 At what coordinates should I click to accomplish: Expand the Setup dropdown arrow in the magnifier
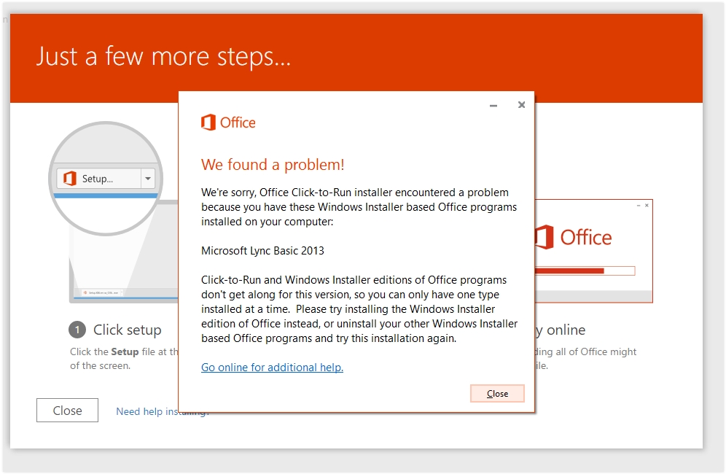[x=148, y=179]
